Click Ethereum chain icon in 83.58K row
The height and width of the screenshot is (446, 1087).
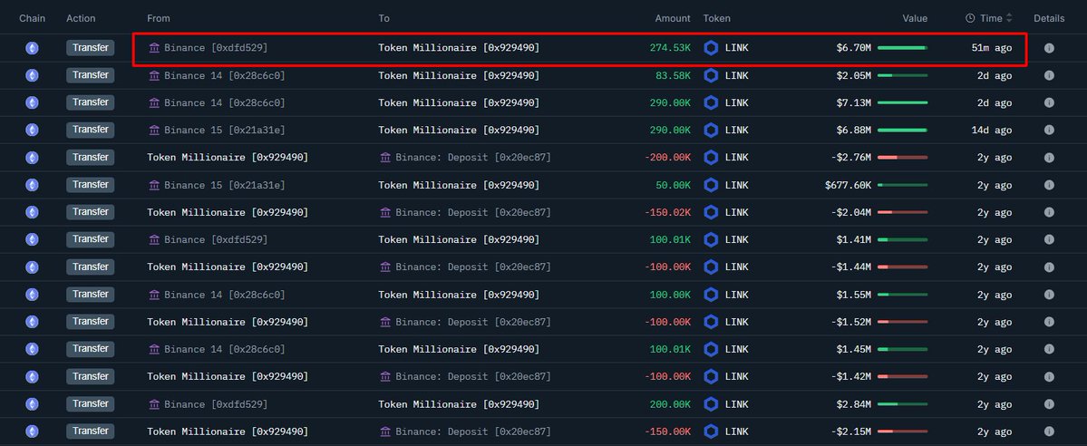(x=32, y=75)
